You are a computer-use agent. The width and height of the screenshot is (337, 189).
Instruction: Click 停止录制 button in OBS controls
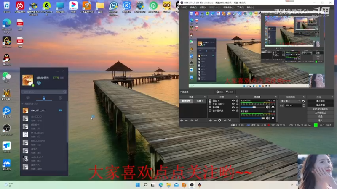point(320,105)
